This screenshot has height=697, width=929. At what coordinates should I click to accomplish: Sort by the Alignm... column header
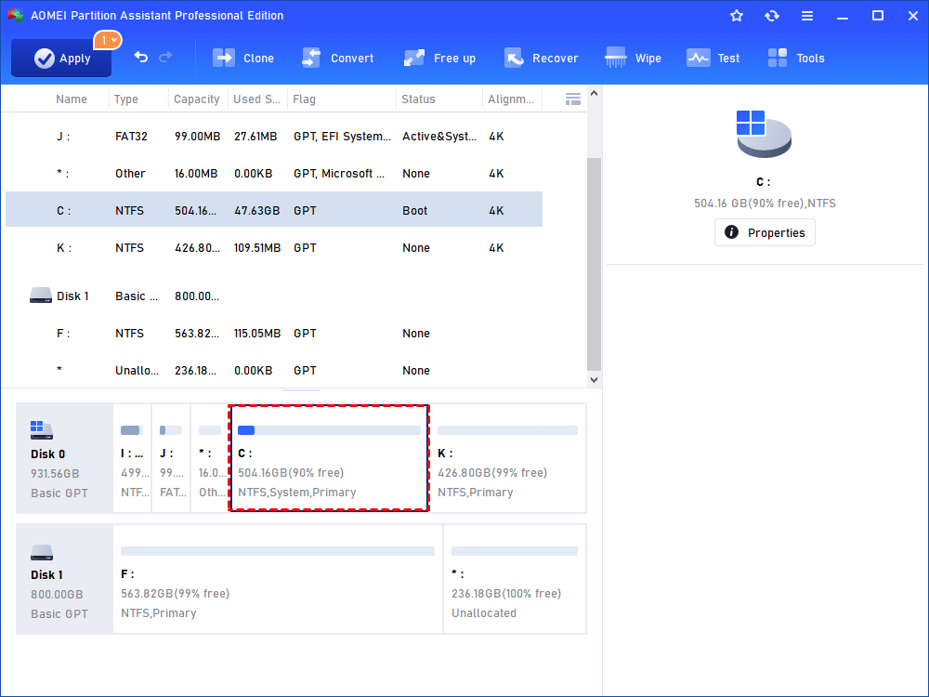[511, 99]
